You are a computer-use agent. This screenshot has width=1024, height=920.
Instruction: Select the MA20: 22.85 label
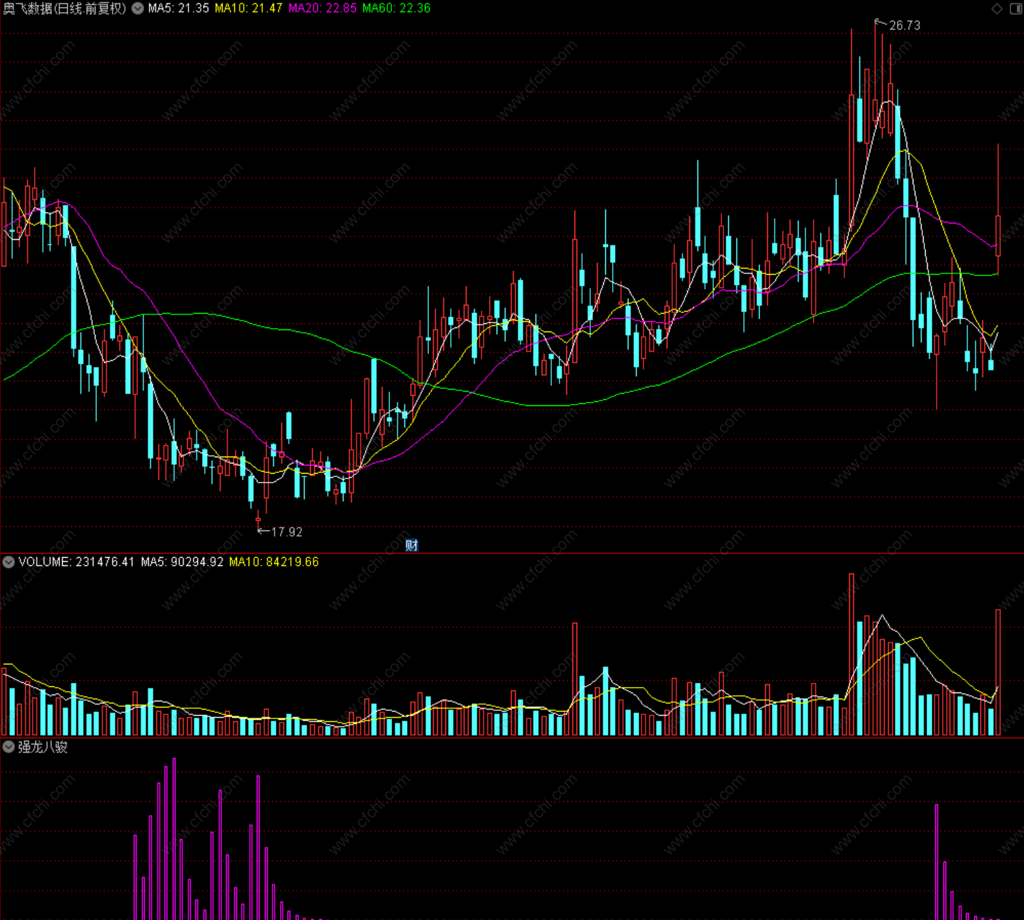[x=322, y=8]
